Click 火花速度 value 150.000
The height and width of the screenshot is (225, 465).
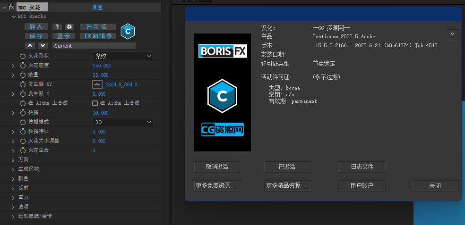102,66
